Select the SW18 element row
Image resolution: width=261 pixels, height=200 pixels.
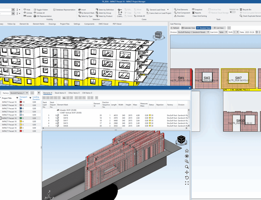pos(115,115)
